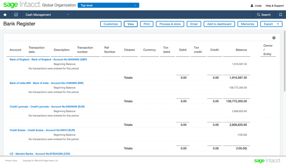Click the Process & store button

pyautogui.click(x=170, y=24)
